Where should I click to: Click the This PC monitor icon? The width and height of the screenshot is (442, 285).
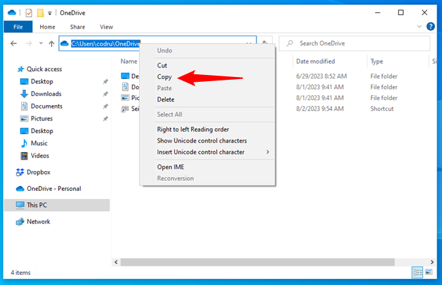(20, 205)
